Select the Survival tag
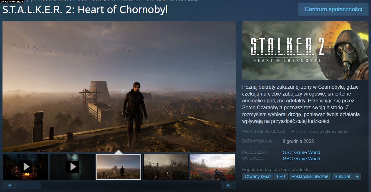Viewport: 371px width, 192px height. coord(342,177)
